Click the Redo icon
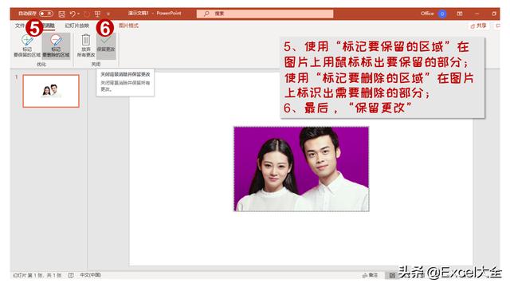Image resolution: width=510 pixels, height=287 pixels. click(86, 14)
